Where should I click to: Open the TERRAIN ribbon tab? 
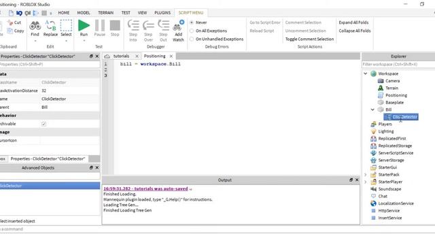coord(106,13)
